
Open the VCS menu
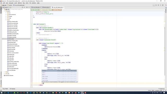tap(30, 3)
